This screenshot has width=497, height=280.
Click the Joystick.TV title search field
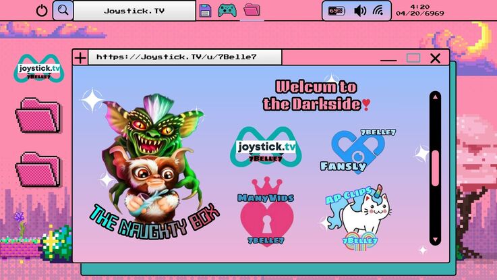coord(134,11)
